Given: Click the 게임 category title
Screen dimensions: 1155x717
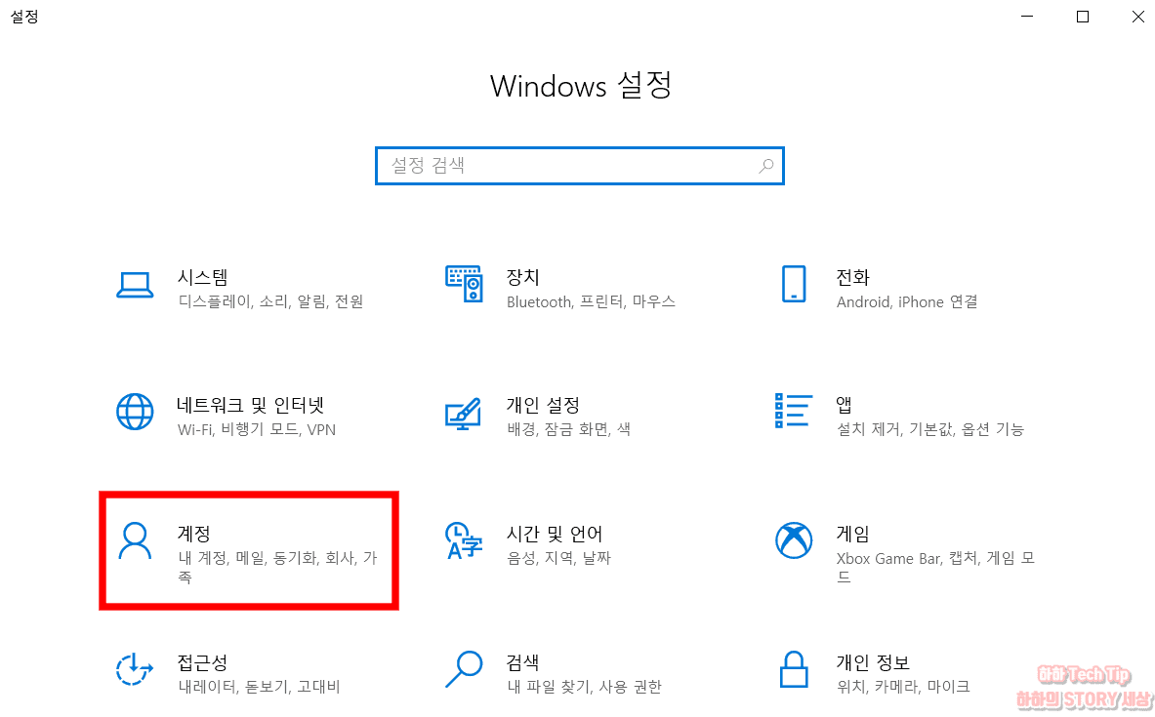Looking at the screenshot, I should 853,534.
